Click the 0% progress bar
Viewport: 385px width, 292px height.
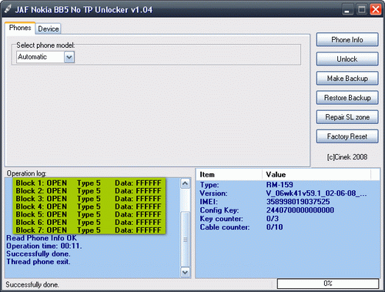[x=328, y=284]
